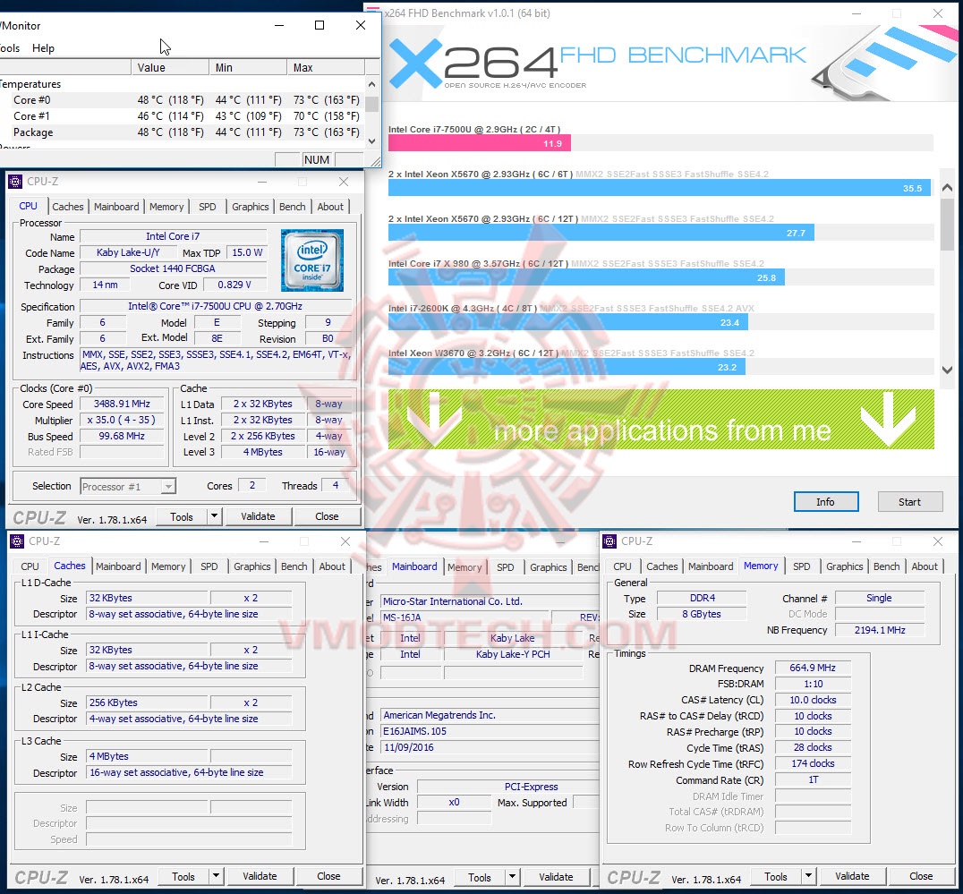
Task: Click the CPU-Z app icon in the Memory window title
Action: pyautogui.click(x=609, y=541)
